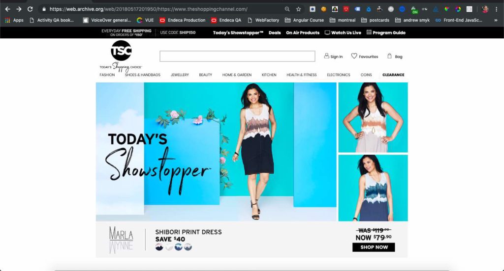Click the Everyday Free Shipping promo text
The height and width of the screenshot is (271, 504).
[126, 33]
